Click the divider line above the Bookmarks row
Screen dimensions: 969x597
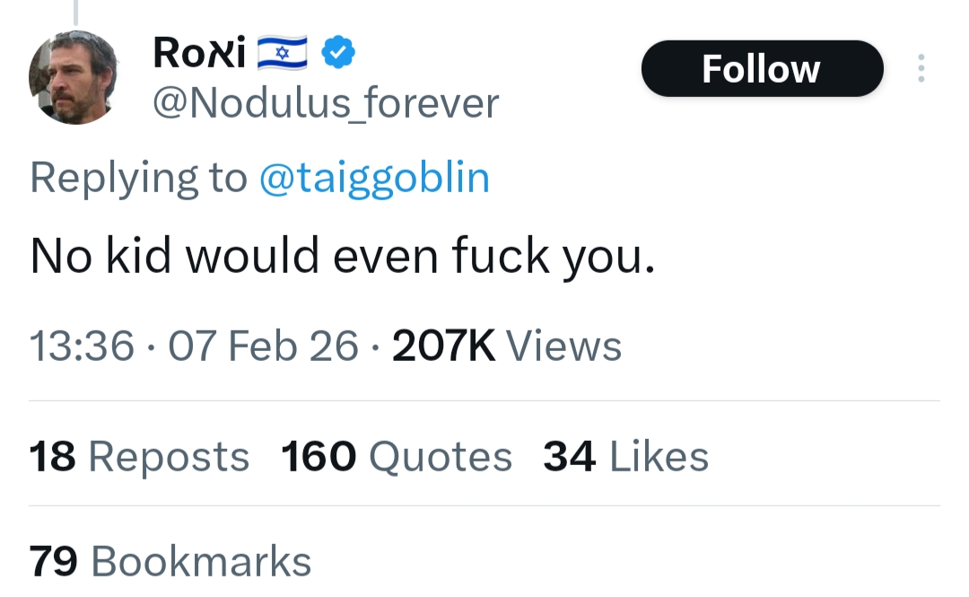tap(484, 506)
